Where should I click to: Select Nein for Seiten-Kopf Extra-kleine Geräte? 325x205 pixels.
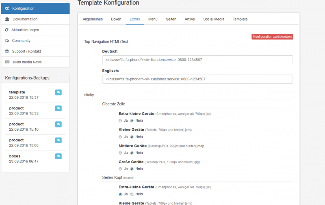click(132, 194)
